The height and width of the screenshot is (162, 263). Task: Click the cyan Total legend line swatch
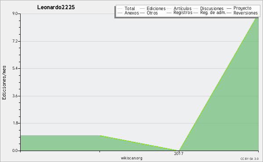[120, 8]
